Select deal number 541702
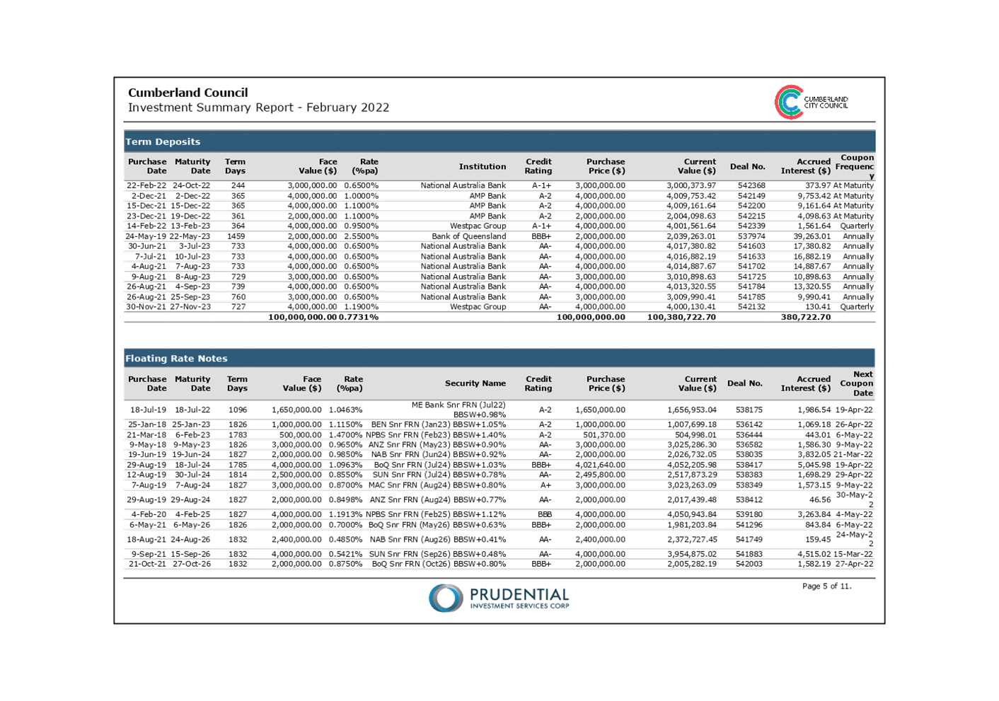 [x=751, y=267]
